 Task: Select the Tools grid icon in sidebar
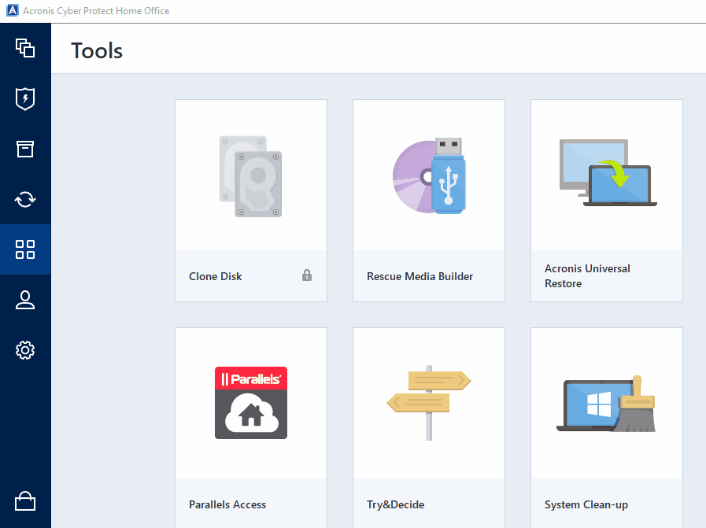click(25, 249)
